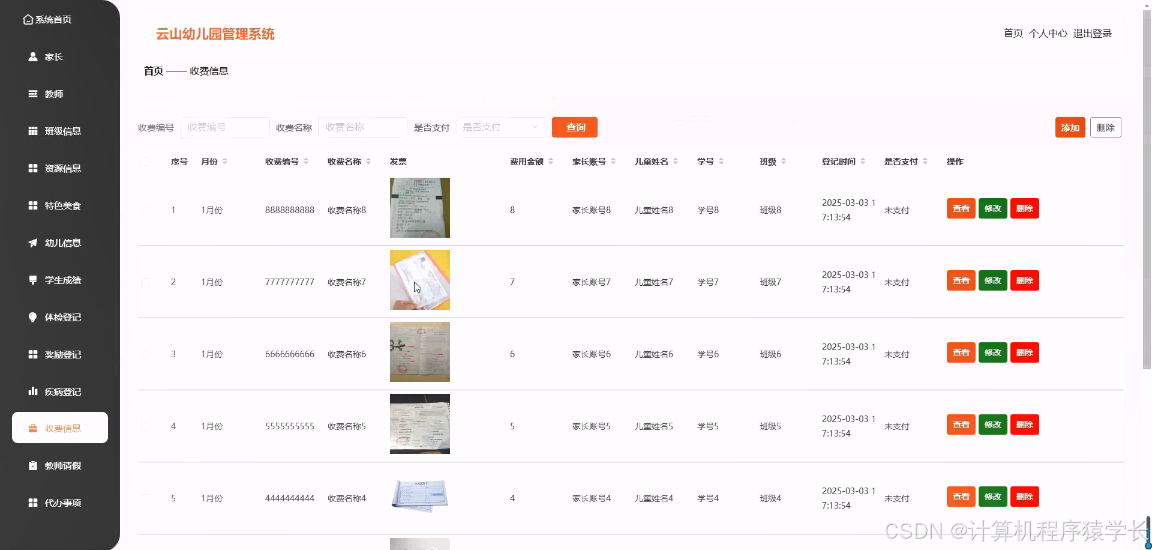The height and width of the screenshot is (550, 1152).
Task: Click the briefcase icon beside 收费信息
Action: coord(33,429)
